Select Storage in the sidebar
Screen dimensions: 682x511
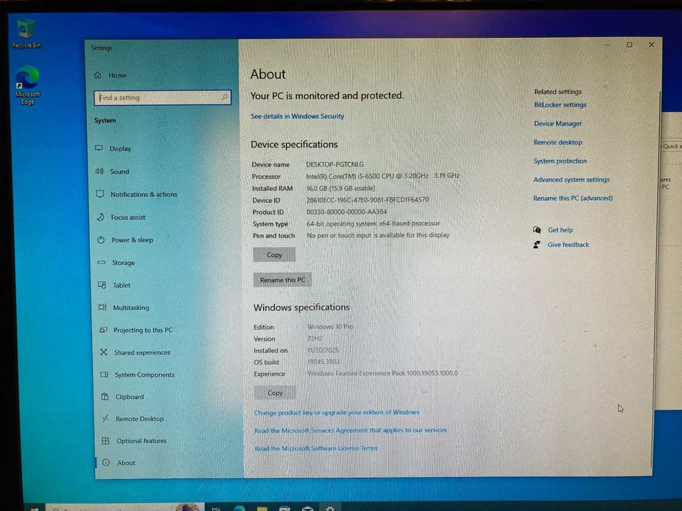tap(116, 263)
